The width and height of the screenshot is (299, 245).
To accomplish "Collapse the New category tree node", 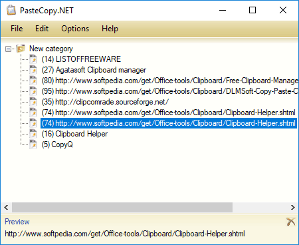I will [x=8, y=49].
